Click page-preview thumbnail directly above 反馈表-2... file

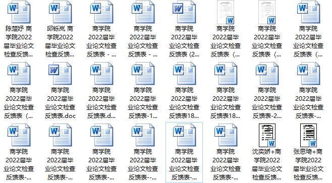(x=267, y=12)
